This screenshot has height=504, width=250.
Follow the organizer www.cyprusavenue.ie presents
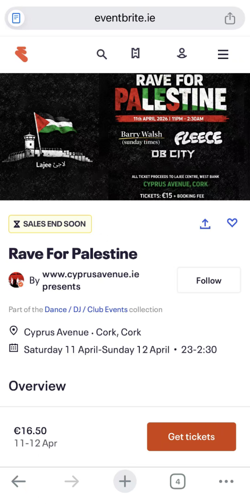coord(209,280)
